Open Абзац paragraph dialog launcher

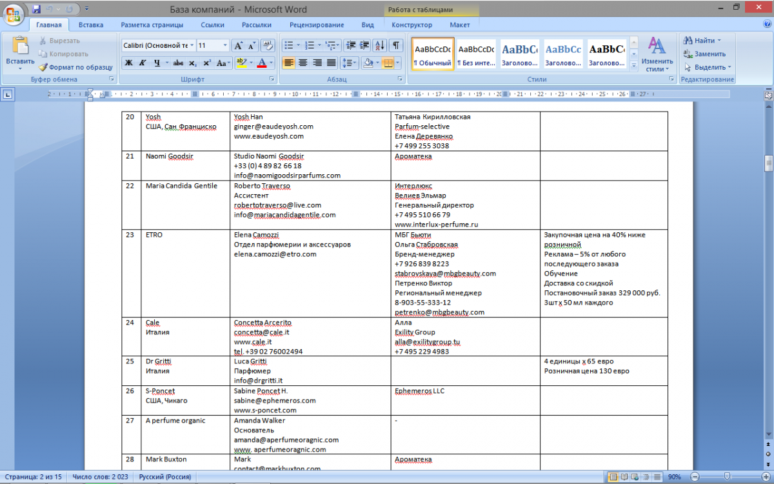(x=401, y=79)
